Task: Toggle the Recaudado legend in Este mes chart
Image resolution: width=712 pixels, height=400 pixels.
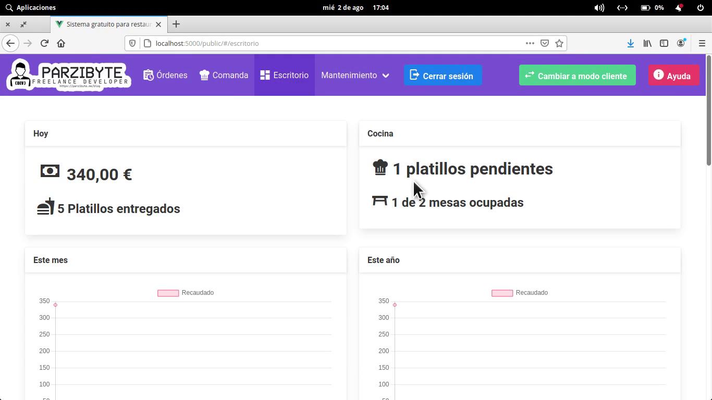Action: pyautogui.click(x=186, y=293)
